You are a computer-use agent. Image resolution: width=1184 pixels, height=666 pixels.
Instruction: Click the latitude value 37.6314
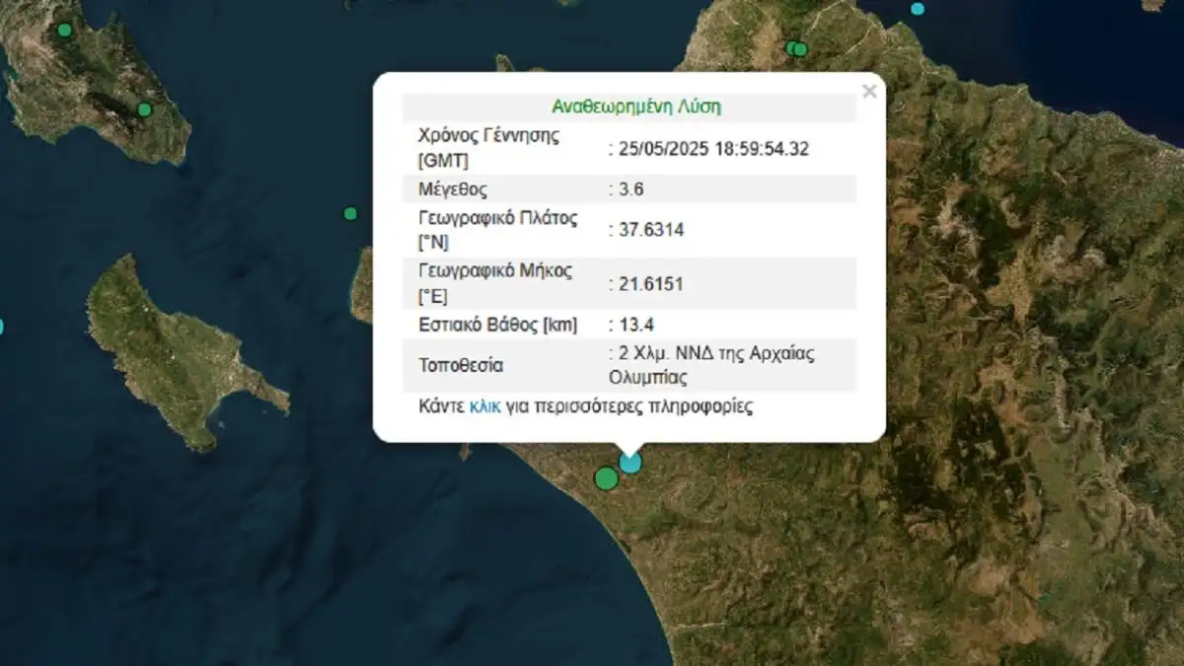coord(650,230)
